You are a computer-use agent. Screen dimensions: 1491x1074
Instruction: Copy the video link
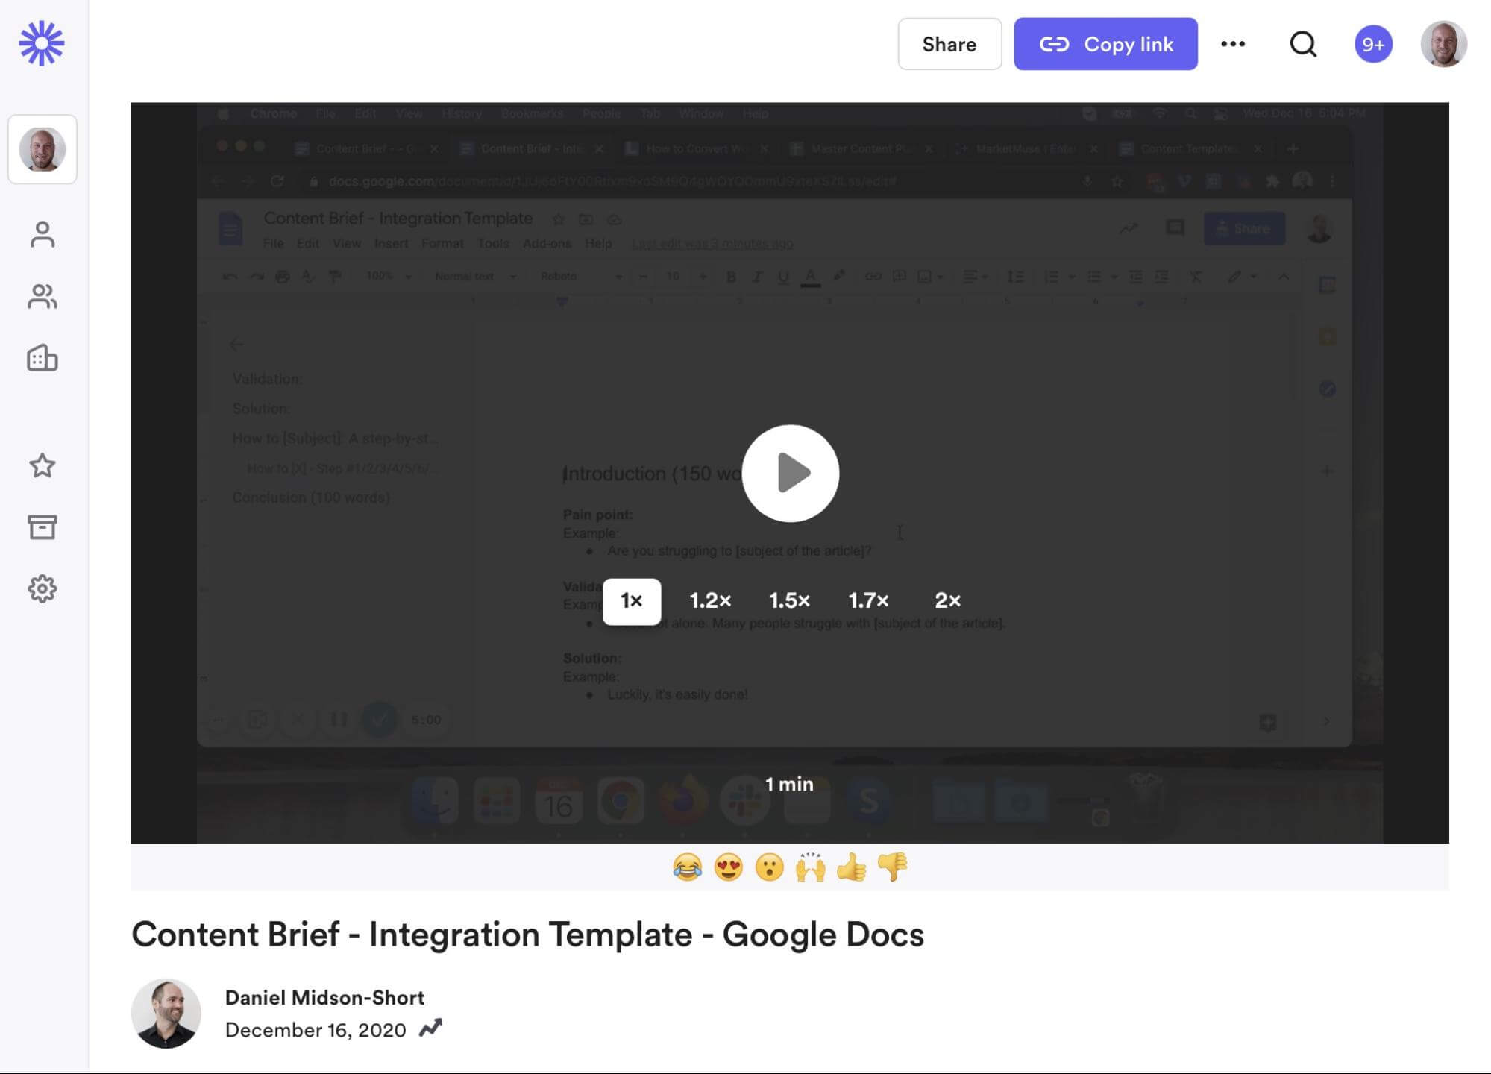click(1105, 44)
